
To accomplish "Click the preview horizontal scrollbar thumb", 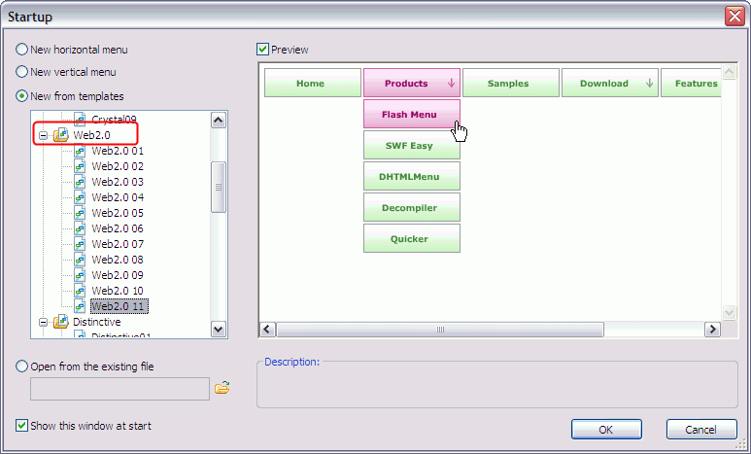I will coord(440,330).
